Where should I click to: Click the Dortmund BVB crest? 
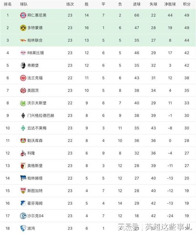23,28
